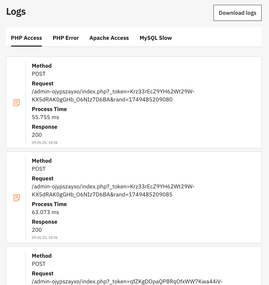269x285 pixels.
Task: Click request URL ending in rand=1749485209085
Action: (x=113, y=191)
